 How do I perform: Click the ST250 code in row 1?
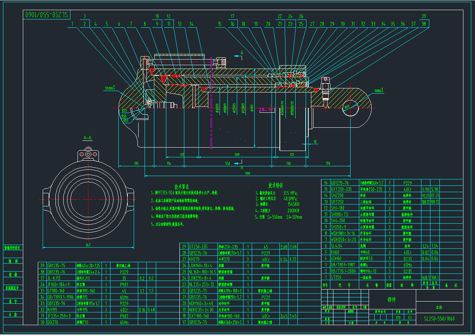pyautogui.click(x=336, y=278)
